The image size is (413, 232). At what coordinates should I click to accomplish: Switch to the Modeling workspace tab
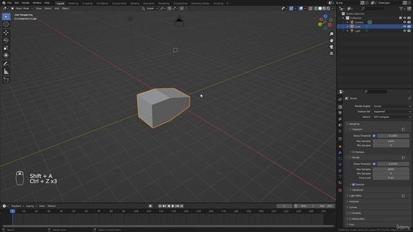(x=73, y=3)
